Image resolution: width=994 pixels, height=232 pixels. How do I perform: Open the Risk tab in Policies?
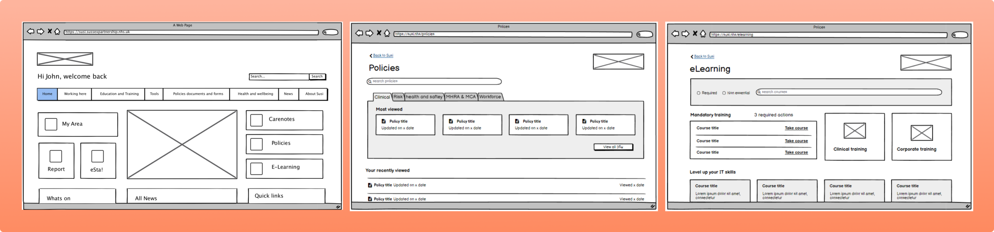pyautogui.click(x=398, y=97)
